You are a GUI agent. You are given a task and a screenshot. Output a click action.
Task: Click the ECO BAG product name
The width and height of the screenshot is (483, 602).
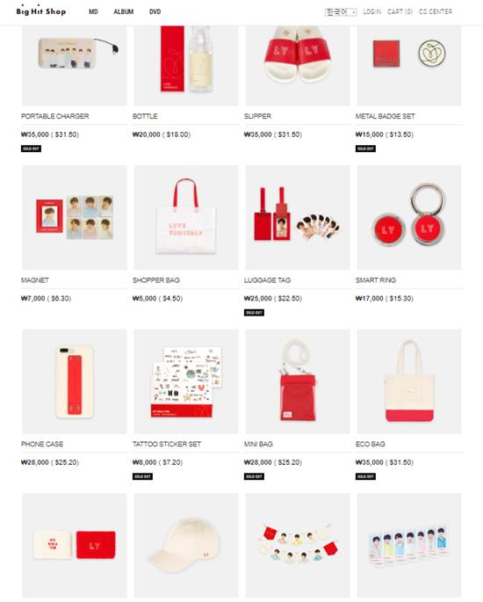click(371, 444)
